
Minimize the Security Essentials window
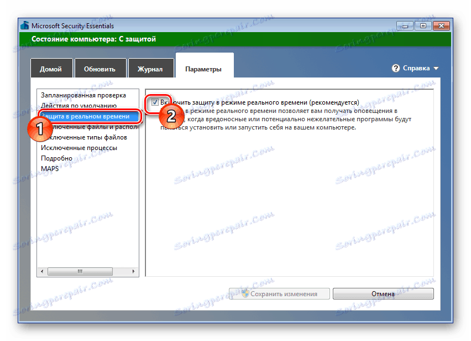point(405,26)
